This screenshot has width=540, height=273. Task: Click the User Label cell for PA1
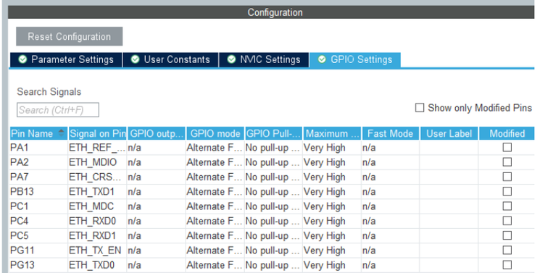point(449,148)
